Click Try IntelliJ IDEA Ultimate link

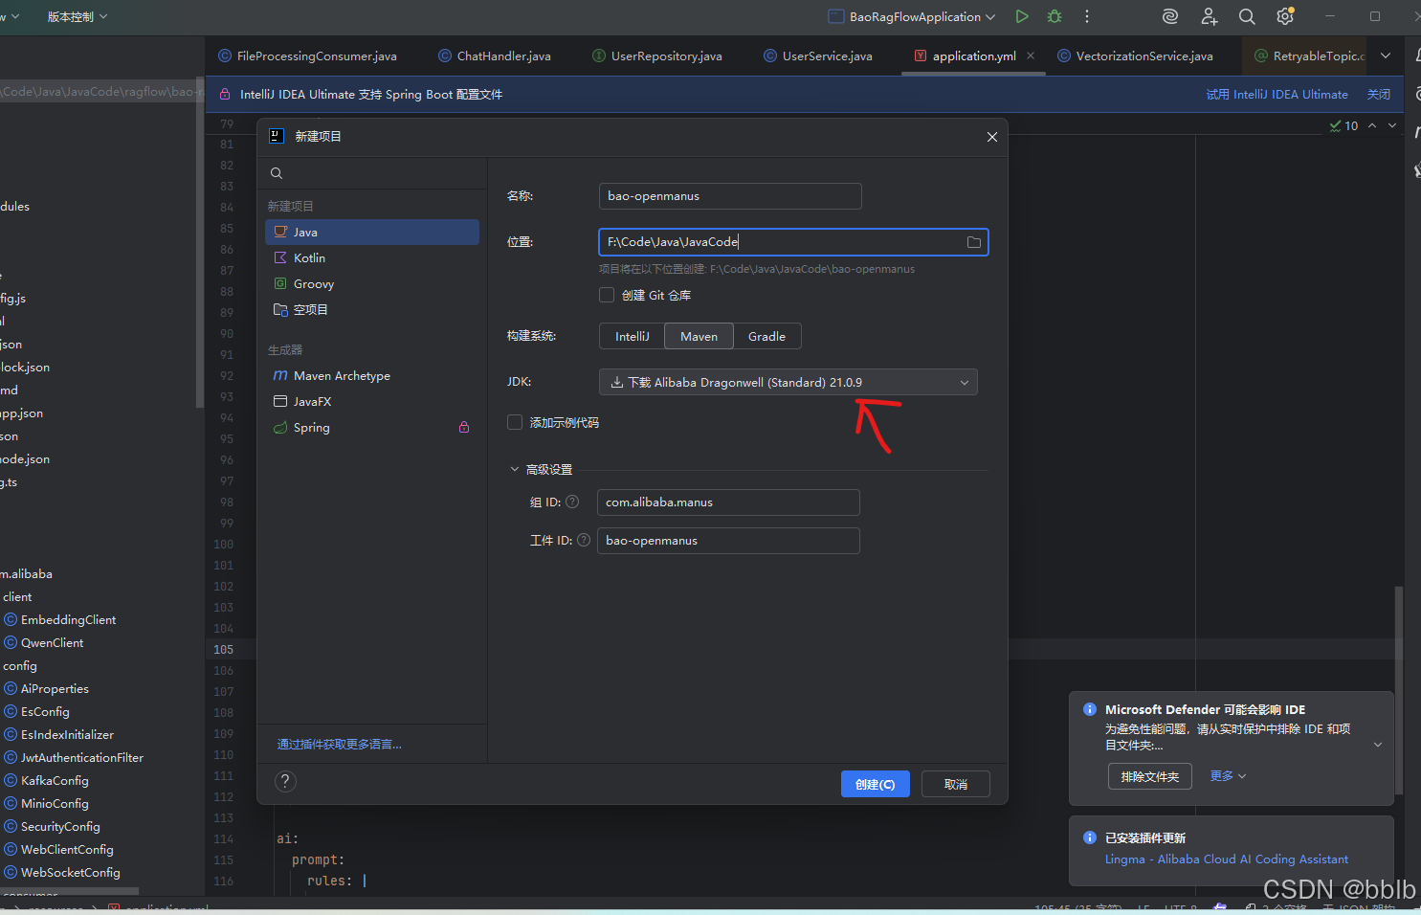[x=1277, y=94]
